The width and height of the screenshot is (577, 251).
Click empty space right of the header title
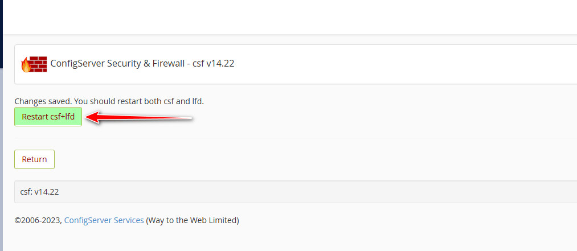(399, 64)
